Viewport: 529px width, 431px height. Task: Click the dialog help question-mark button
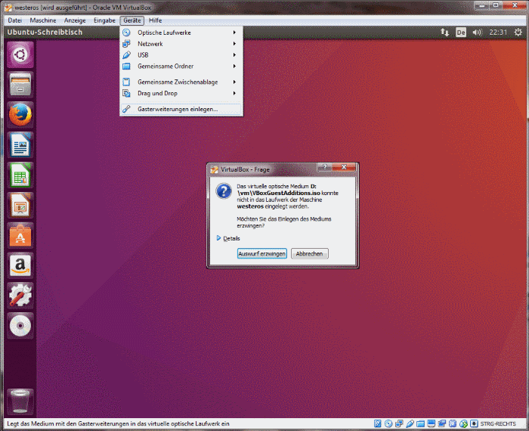[x=324, y=167]
